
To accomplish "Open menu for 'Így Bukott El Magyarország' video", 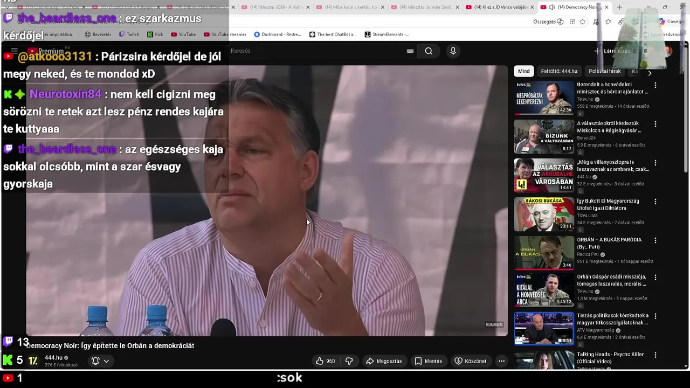I will 655,202.
